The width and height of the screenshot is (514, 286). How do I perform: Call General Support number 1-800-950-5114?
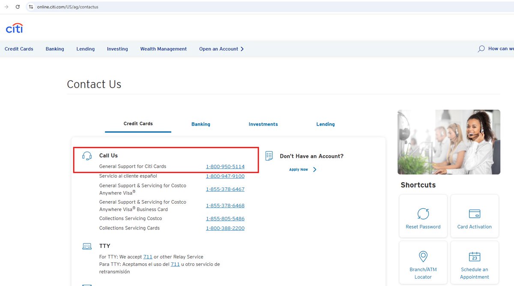tap(225, 166)
